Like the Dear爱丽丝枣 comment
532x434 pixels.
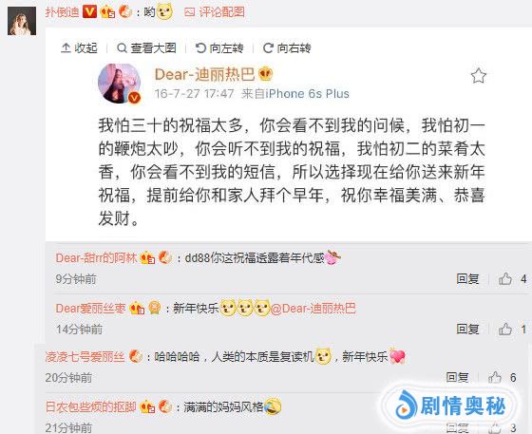click(x=505, y=329)
